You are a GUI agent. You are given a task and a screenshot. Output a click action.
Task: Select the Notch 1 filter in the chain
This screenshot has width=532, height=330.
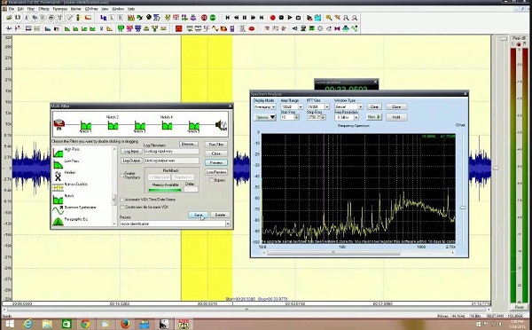85,126
